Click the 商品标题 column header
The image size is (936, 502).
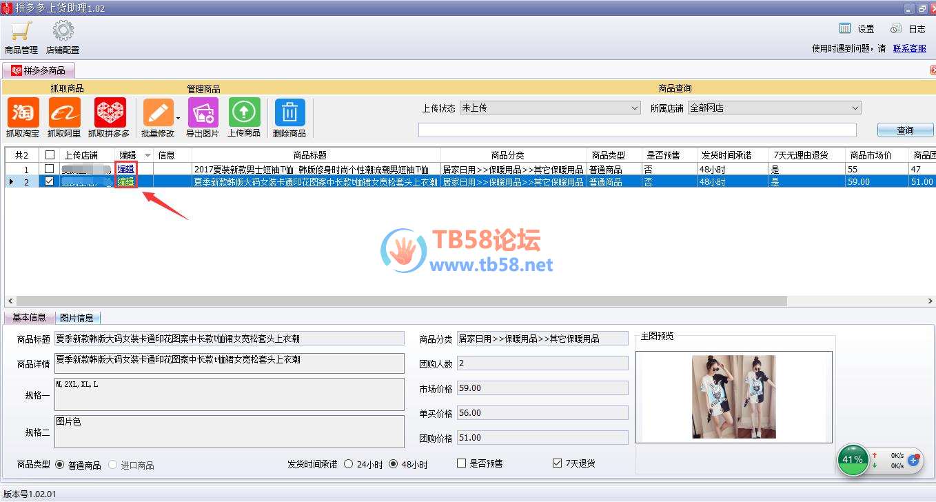316,155
